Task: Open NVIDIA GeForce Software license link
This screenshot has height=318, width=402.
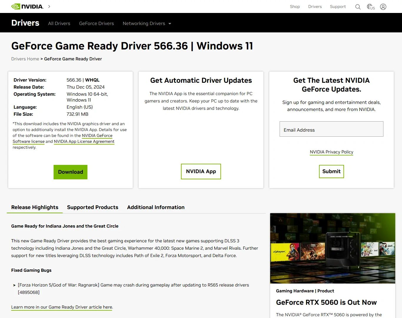Action: 62,138
